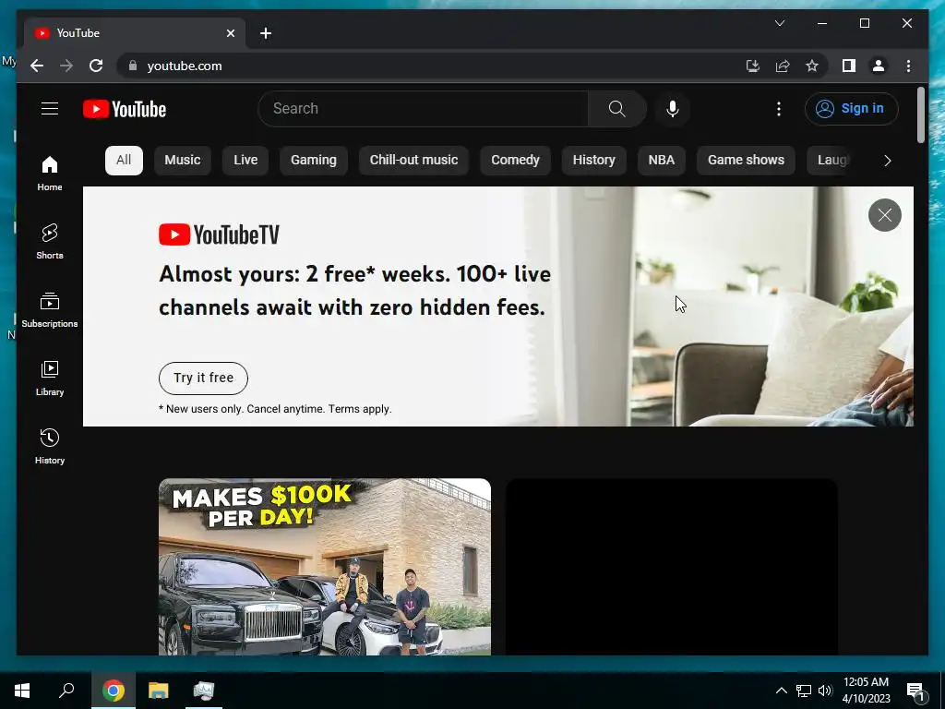945x709 pixels.
Task: Select the All chip
Action: pos(124,161)
